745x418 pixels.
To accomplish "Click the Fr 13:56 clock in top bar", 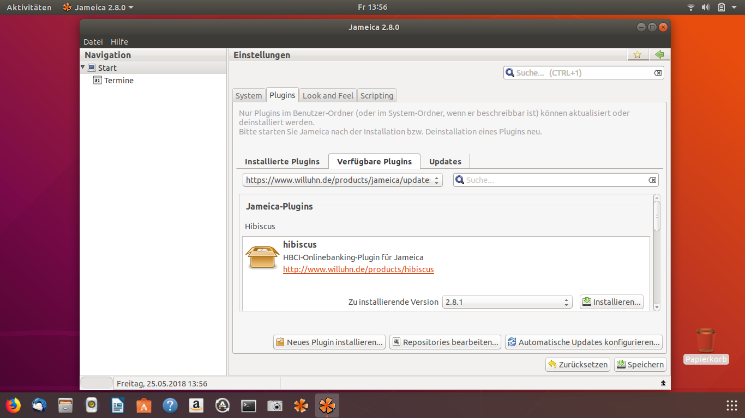I will (372, 7).
